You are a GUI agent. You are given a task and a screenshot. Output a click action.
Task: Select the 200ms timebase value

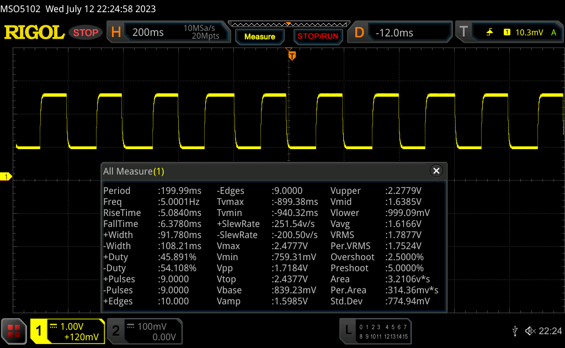click(x=148, y=33)
